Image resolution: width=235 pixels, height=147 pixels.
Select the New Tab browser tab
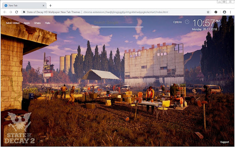25,6
